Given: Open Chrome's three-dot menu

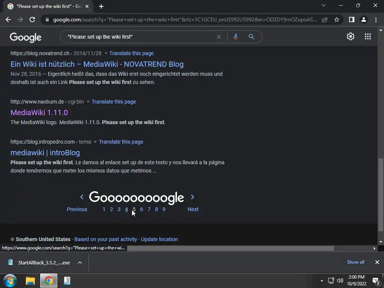Looking at the screenshot, I should pos(376,19).
